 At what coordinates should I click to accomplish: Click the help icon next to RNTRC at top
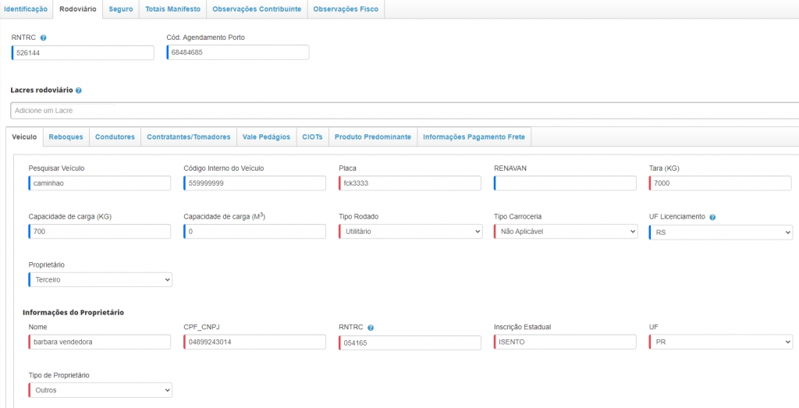[x=44, y=37]
